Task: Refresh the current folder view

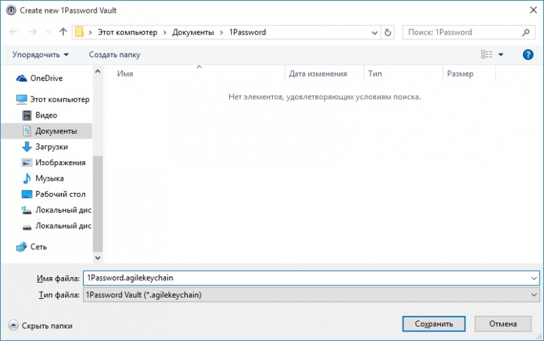Action: [388, 33]
